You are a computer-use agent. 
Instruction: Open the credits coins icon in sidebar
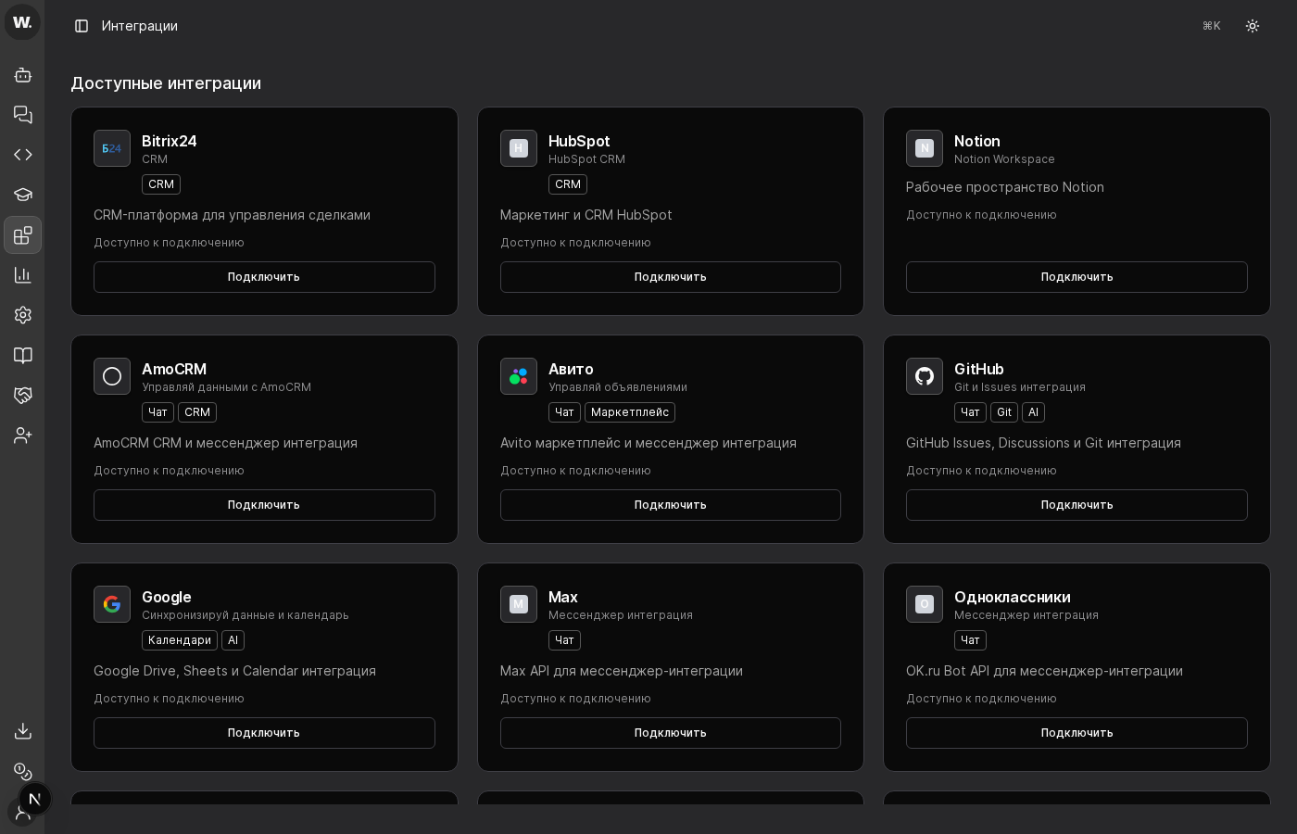[x=22, y=772]
